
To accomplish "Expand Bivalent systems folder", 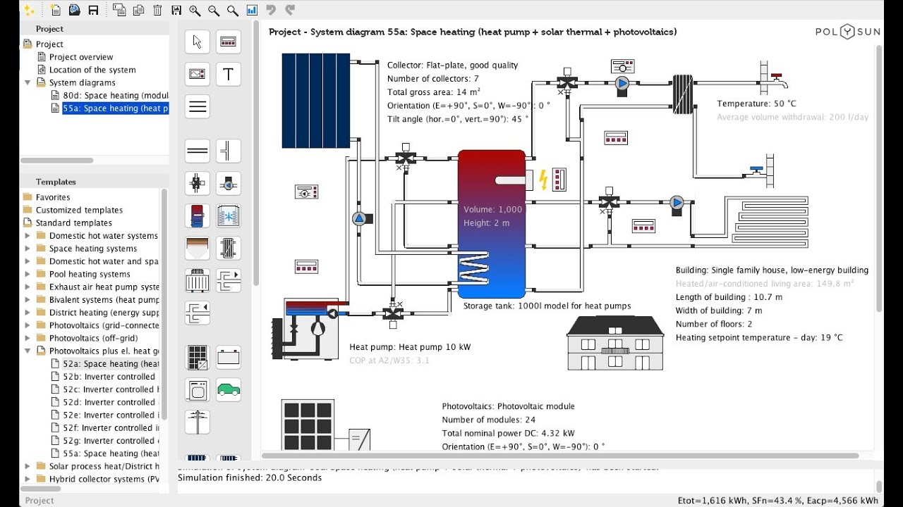I will point(28,300).
